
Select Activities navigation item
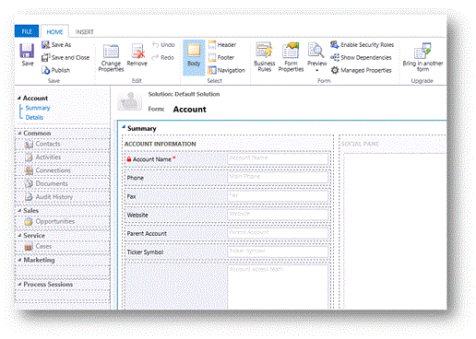click(x=63, y=158)
